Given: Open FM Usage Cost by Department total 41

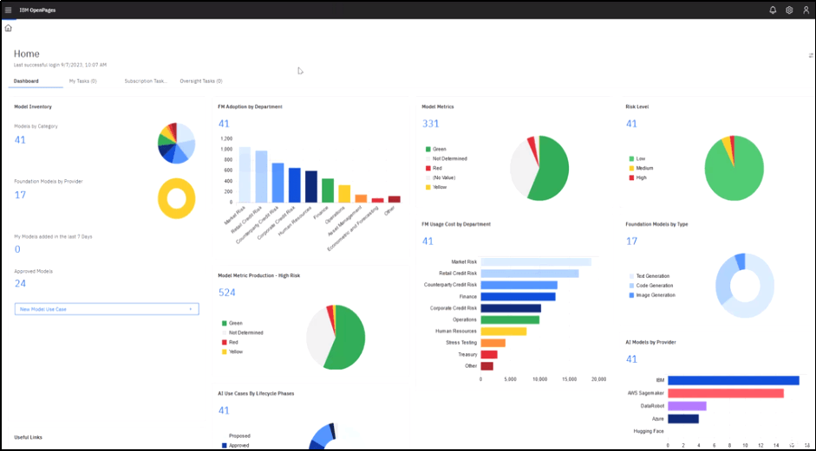Looking at the screenshot, I should 428,242.
